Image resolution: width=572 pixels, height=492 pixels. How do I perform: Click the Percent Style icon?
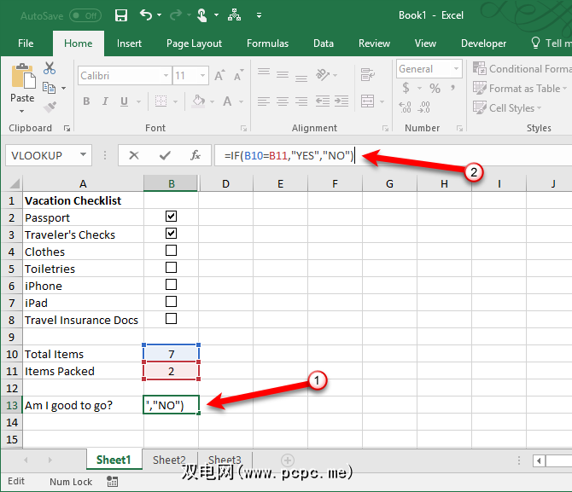click(435, 89)
